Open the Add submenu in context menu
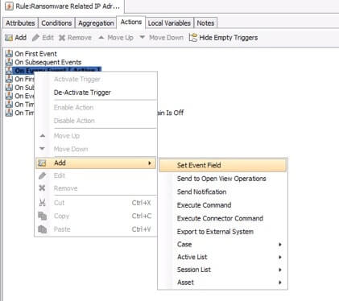Screen dimensions: 339x301 pos(96,163)
